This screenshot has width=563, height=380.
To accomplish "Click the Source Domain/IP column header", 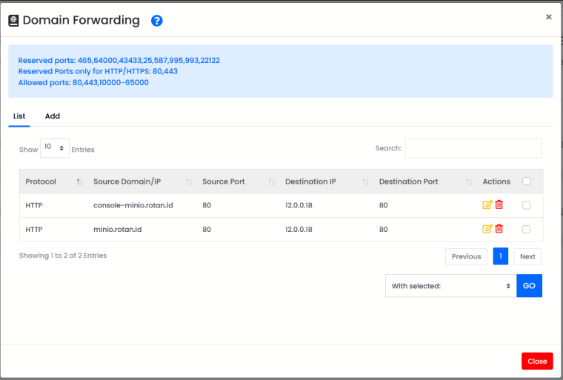I will pos(142,181).
